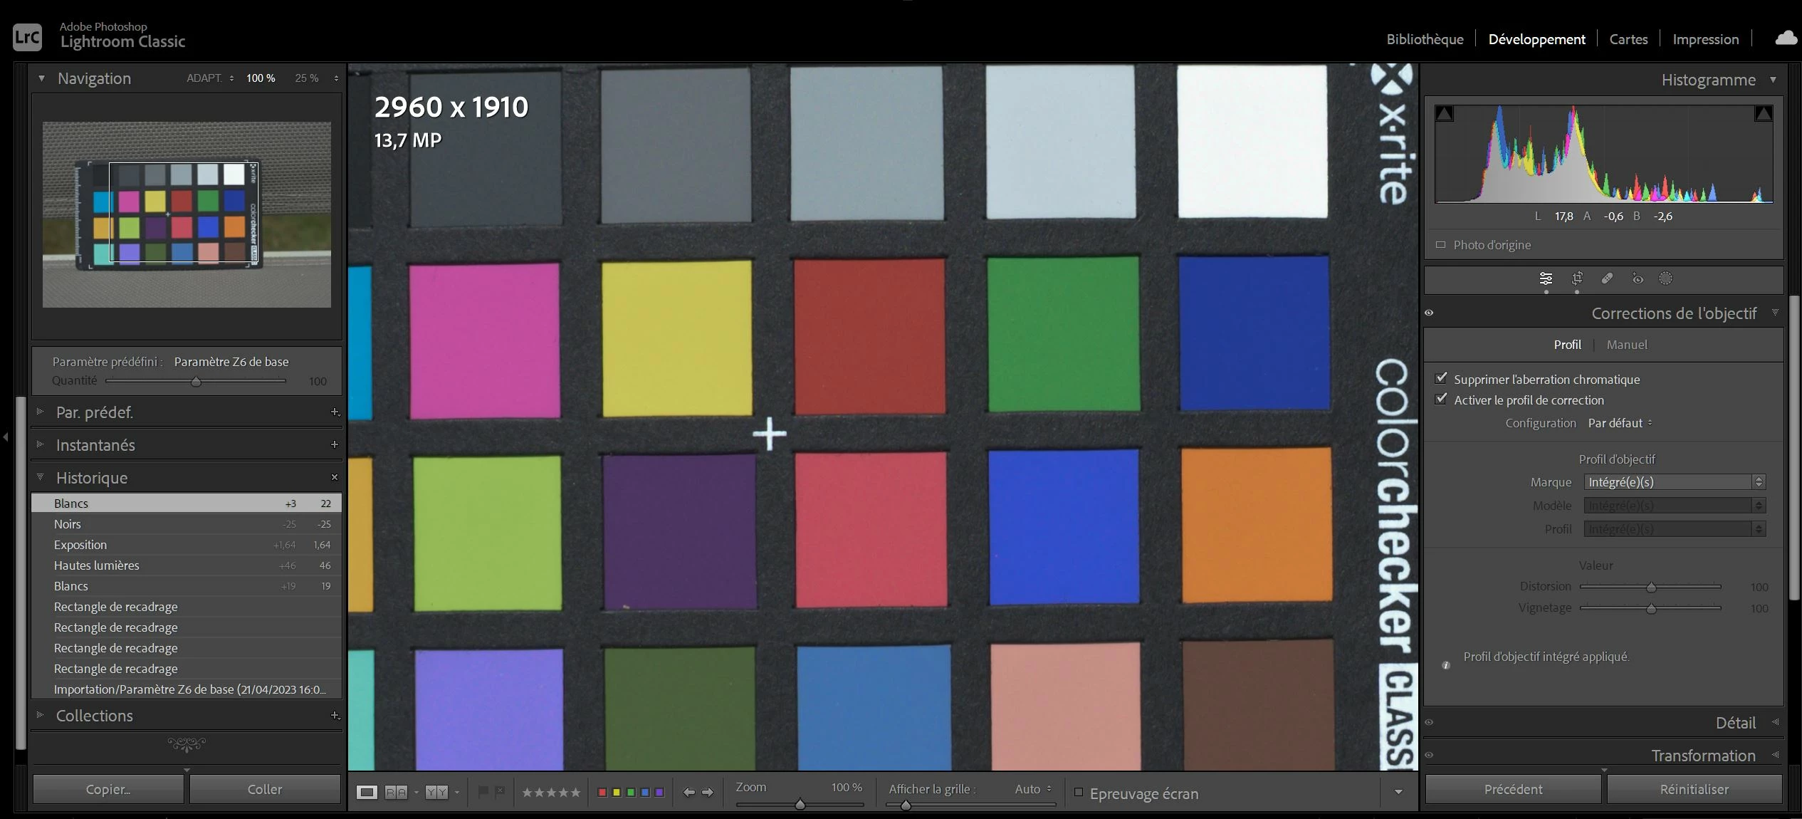Click the cloud sync icon
Image resolution: width=1802 pixels, height=819 pixels.
[1786, 38]
